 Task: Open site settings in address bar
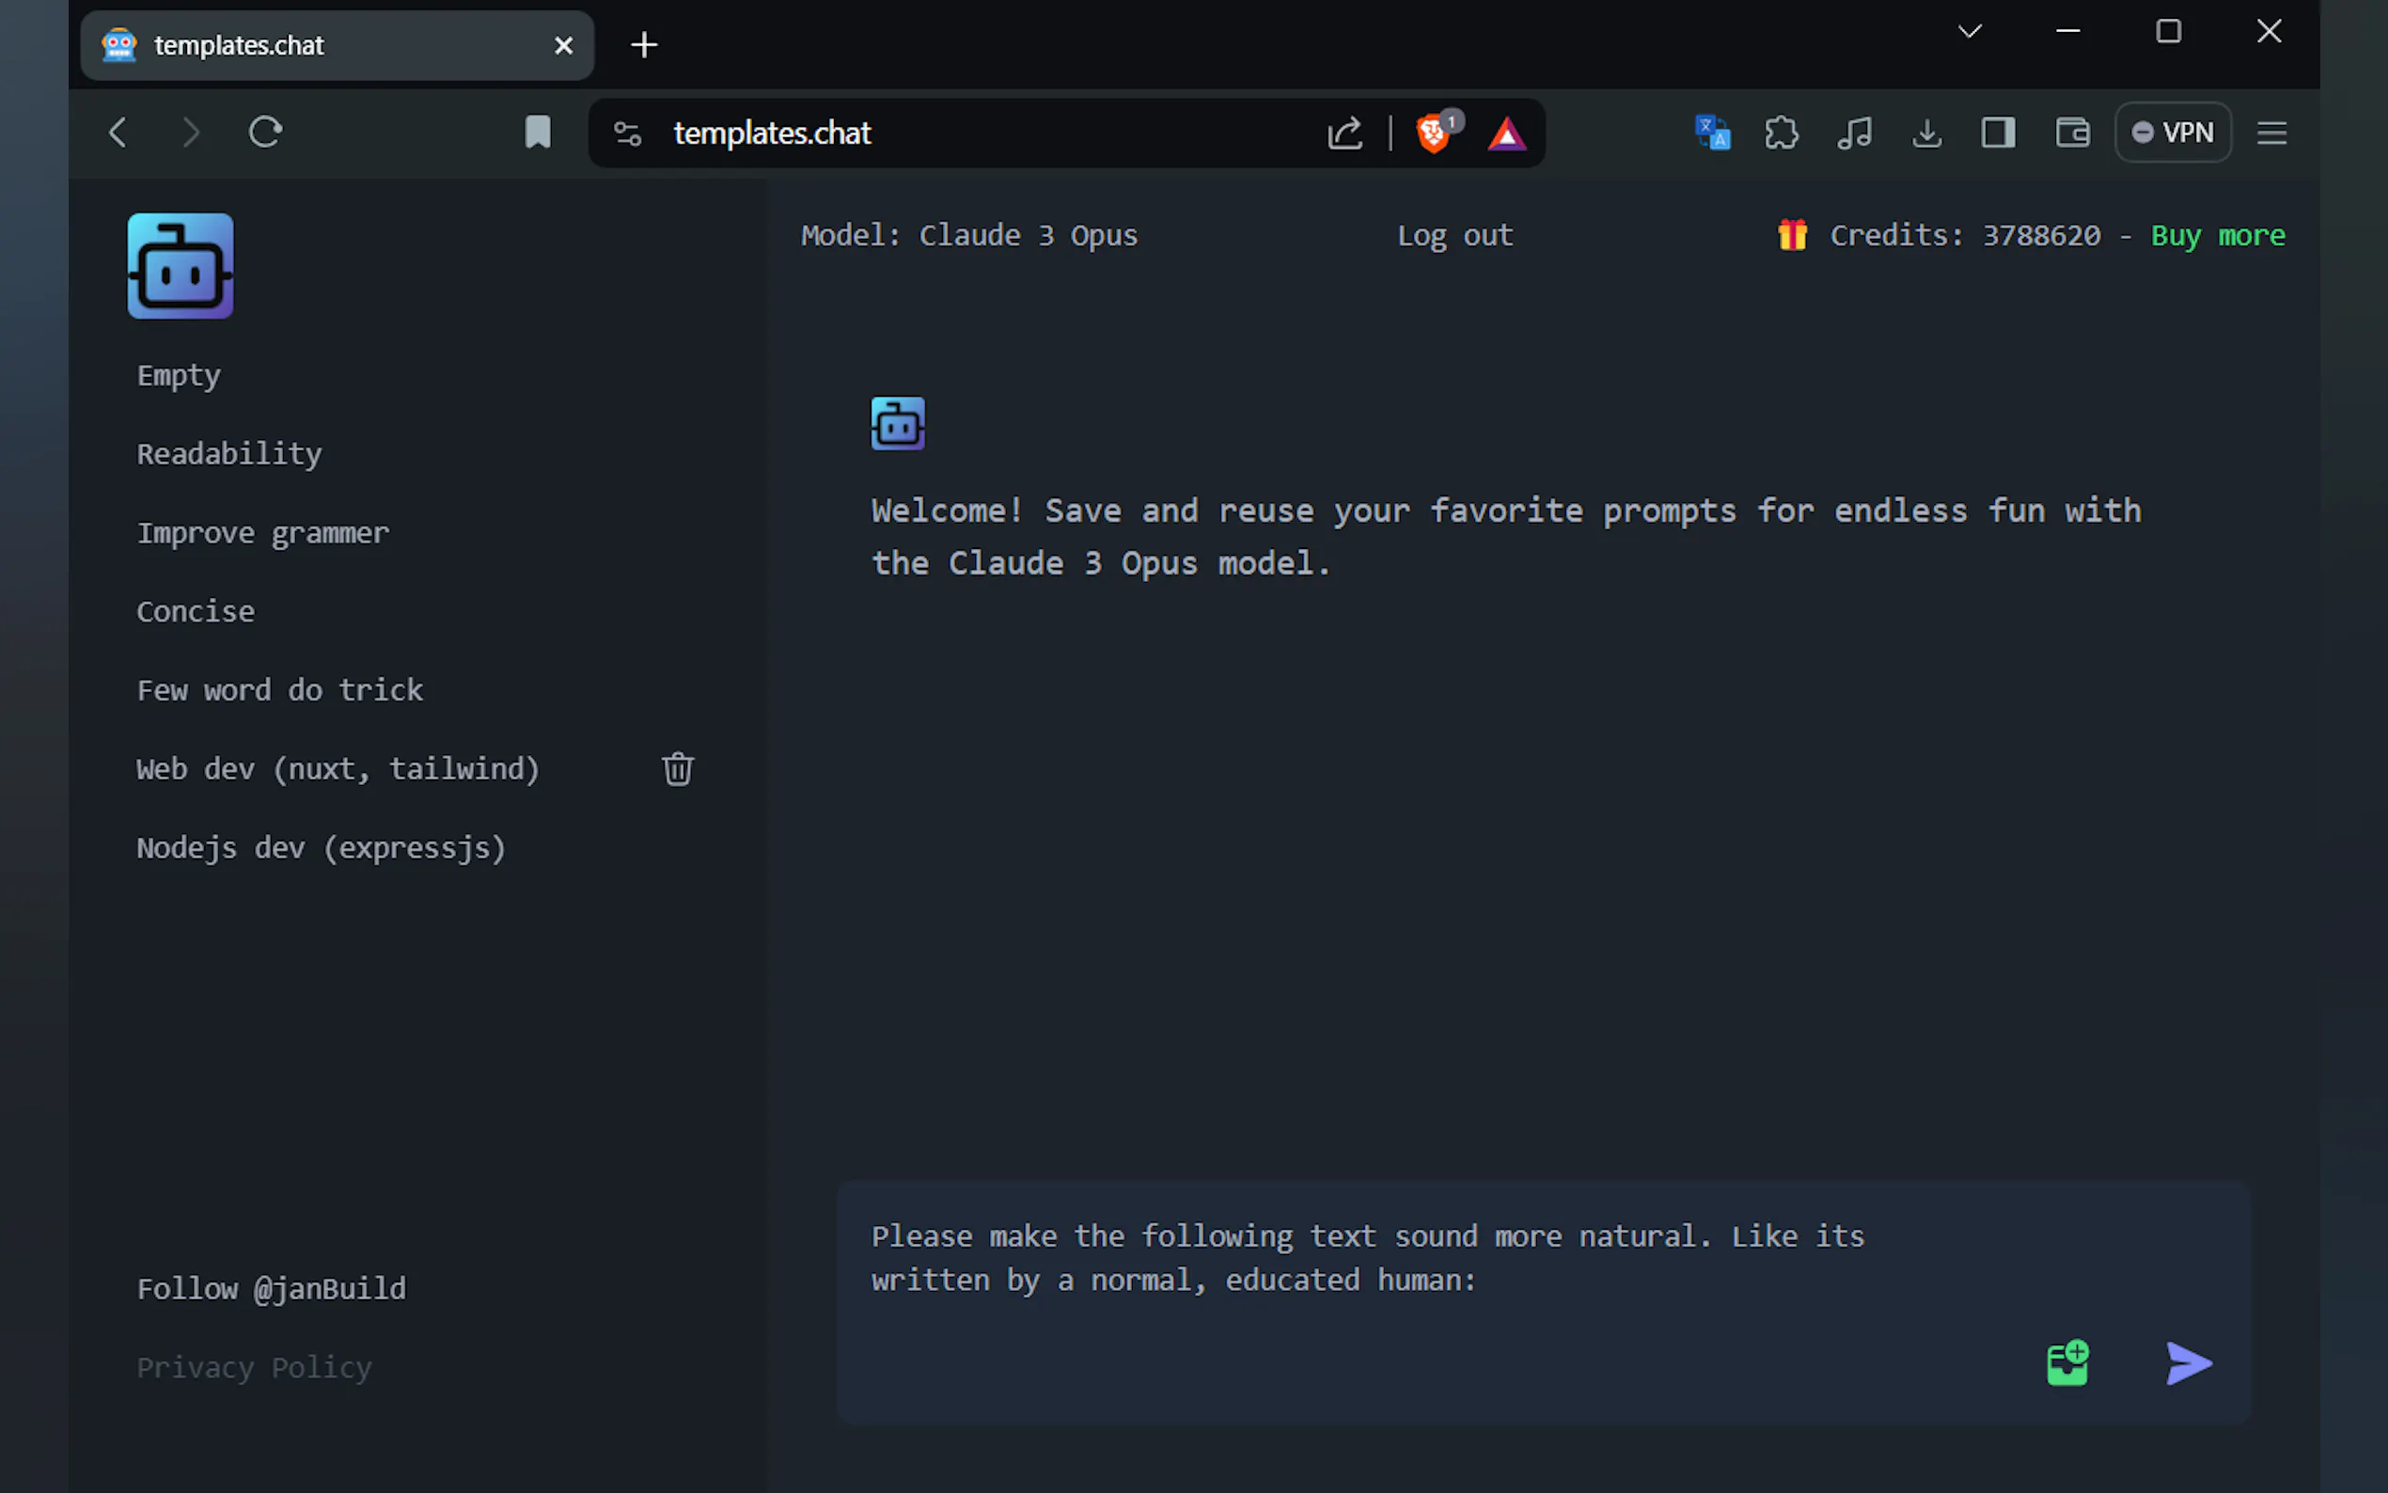point(628,134)
